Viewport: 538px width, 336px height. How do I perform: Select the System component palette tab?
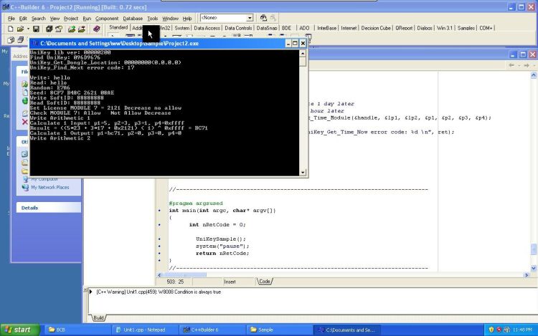click(x=182, y=28)
